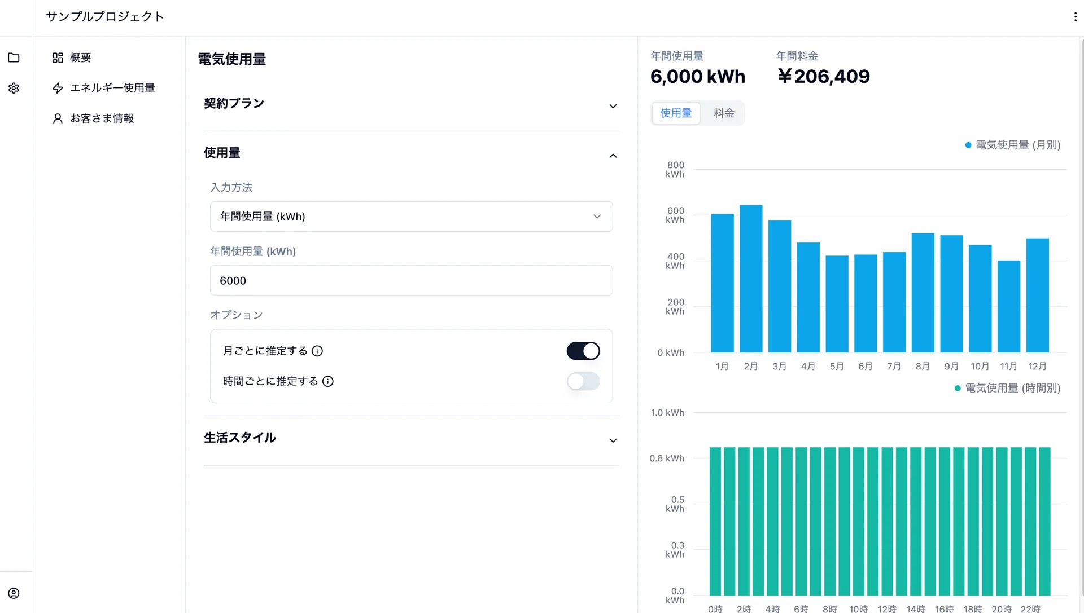1084x613 pixels.
Task: Disable the 月ごとに推定する toggle
Action: (583, 351)
